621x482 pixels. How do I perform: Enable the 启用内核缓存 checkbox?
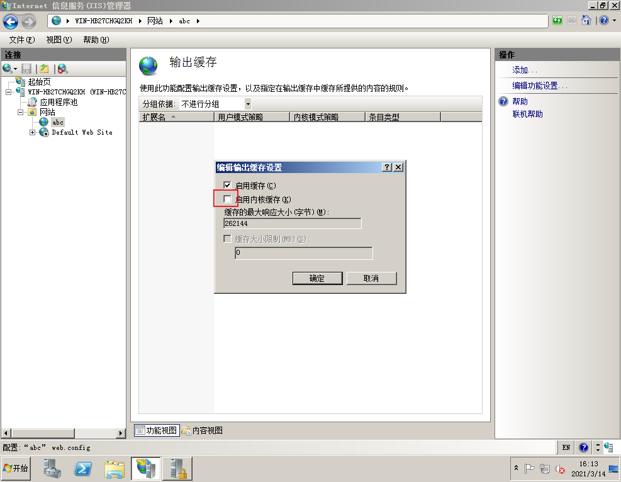click(227, 198)
